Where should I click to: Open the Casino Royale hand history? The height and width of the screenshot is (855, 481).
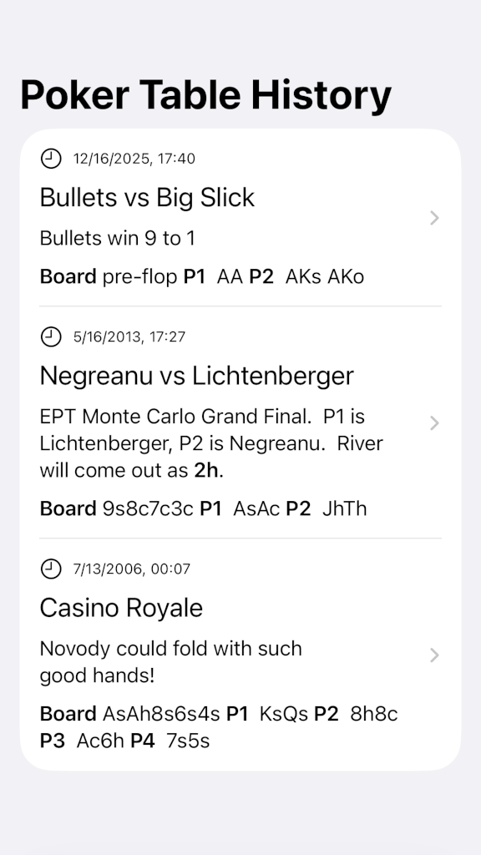[x=121, y=608]
